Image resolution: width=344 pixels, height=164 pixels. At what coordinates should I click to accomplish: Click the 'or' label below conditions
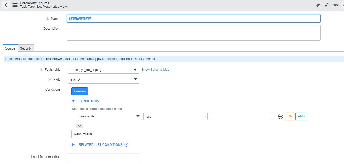79,126
